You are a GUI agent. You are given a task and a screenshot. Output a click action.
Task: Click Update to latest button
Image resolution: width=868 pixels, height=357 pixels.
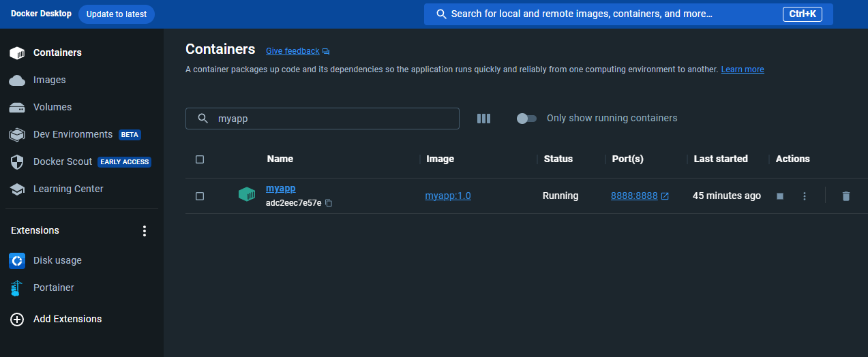[x=116, y=14]
